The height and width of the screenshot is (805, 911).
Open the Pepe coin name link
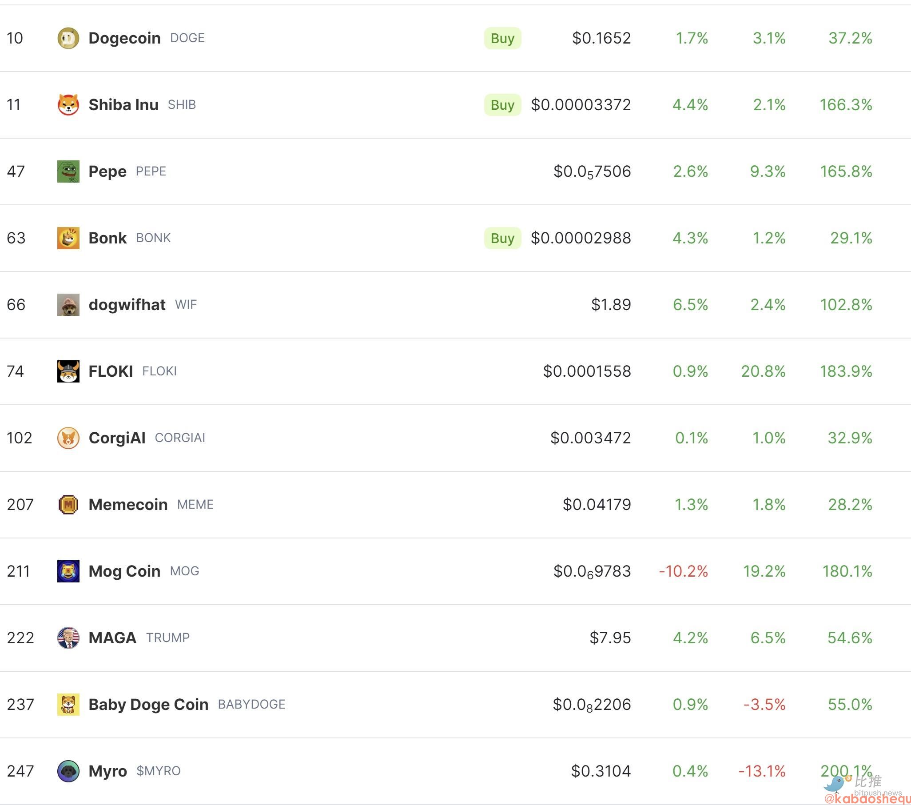[107, 171]
